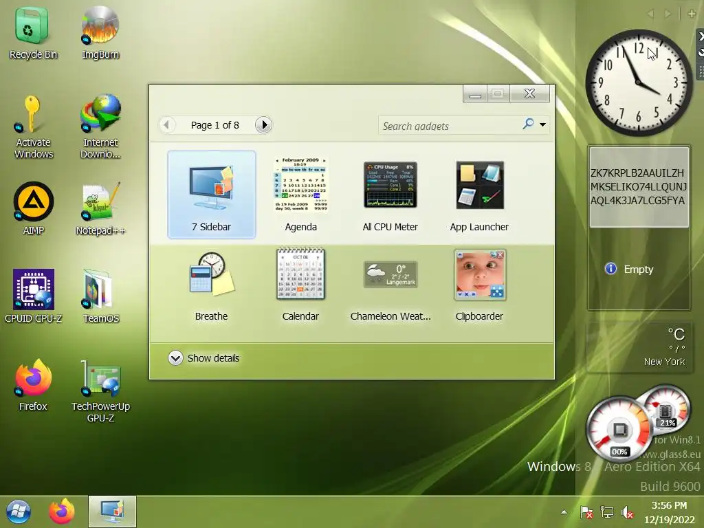This screenshot has height=528, width=704.
Task: Open the taskbar clock and date
Action: pos(669,512)
